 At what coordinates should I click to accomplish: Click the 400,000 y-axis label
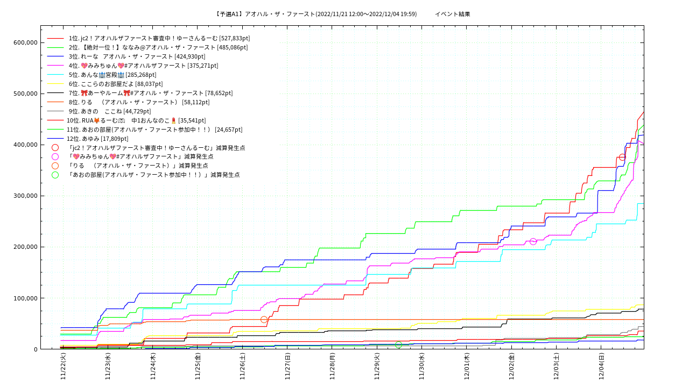(x=25, y=145)
